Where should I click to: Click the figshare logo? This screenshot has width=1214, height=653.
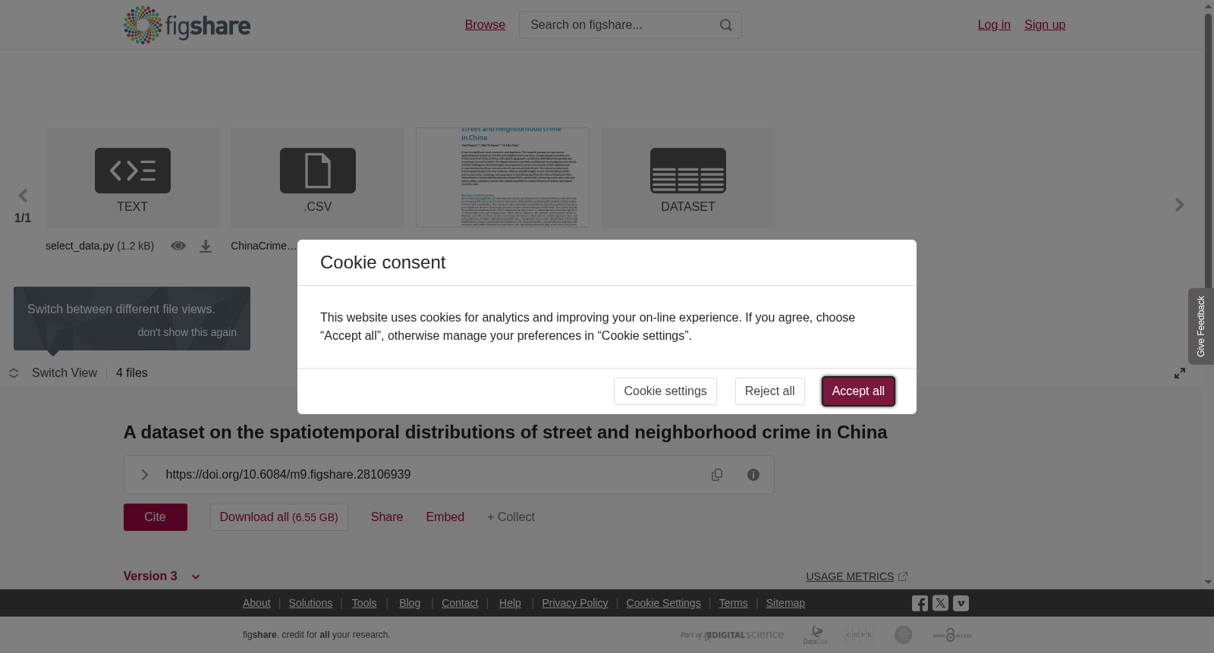[187, 25]
